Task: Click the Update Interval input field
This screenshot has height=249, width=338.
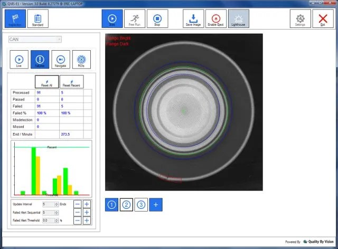Action: 51,204
